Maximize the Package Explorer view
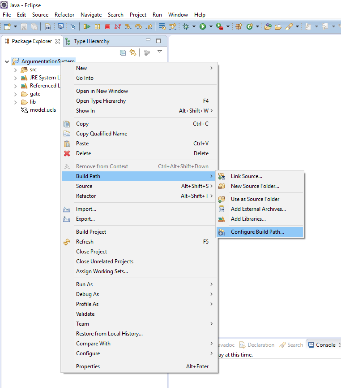Viewport: 341px width, 388px height. pos(158,41)
